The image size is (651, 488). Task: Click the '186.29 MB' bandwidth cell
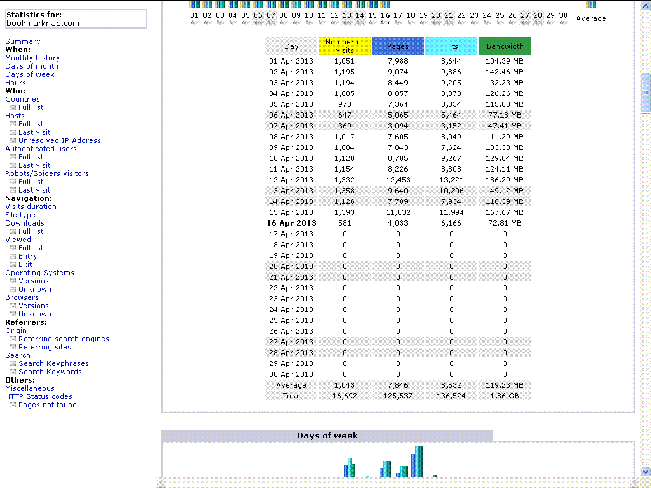(504, 180)
